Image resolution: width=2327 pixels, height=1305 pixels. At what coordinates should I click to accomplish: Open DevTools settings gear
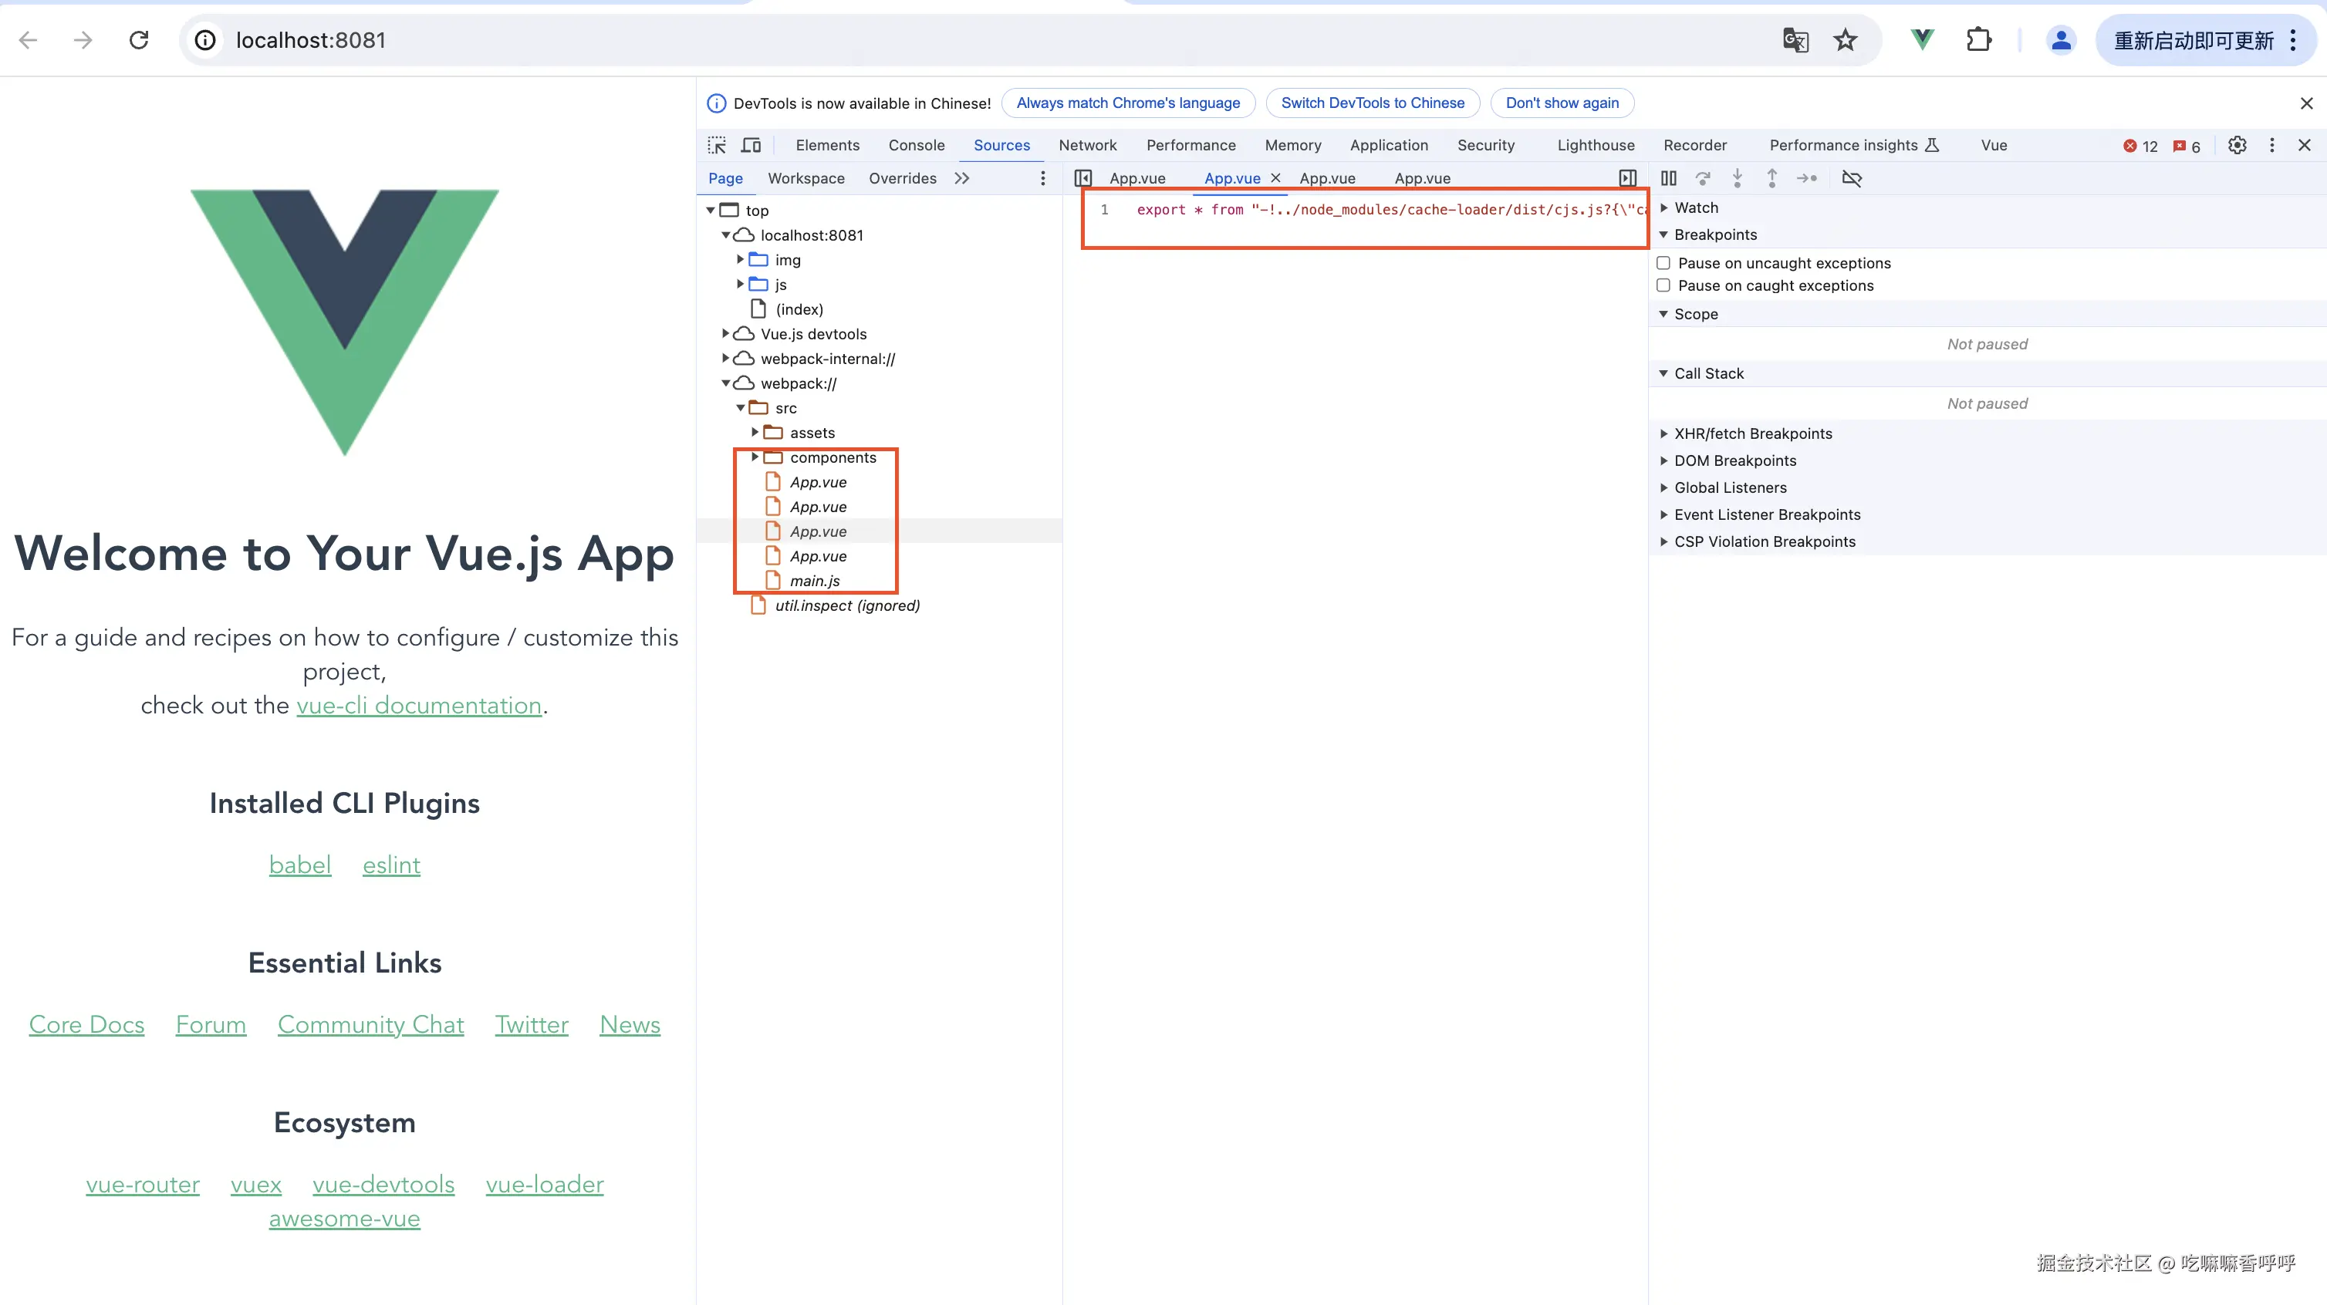click(2237, 146)
